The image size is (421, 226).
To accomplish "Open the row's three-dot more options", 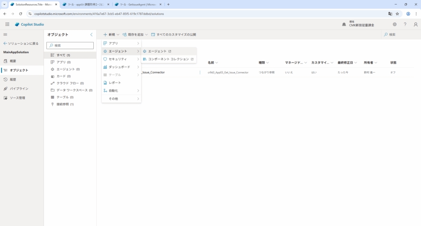I will pyautogui.click(x=200, y=72).
